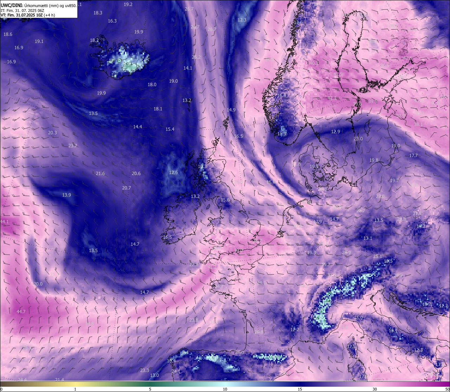Click the 18.0 value south of Iceland
Image resolution: width=450 pixels, height=392 pixels.
152,84
